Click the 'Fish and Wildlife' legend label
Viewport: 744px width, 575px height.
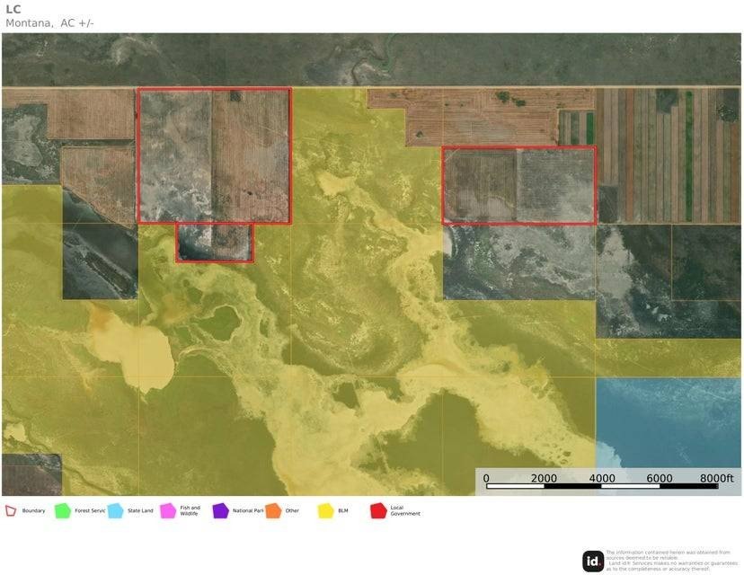(190, 510)
